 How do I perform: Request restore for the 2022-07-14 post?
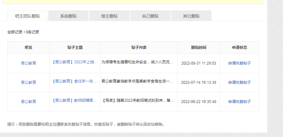click(x=240, y=82)
